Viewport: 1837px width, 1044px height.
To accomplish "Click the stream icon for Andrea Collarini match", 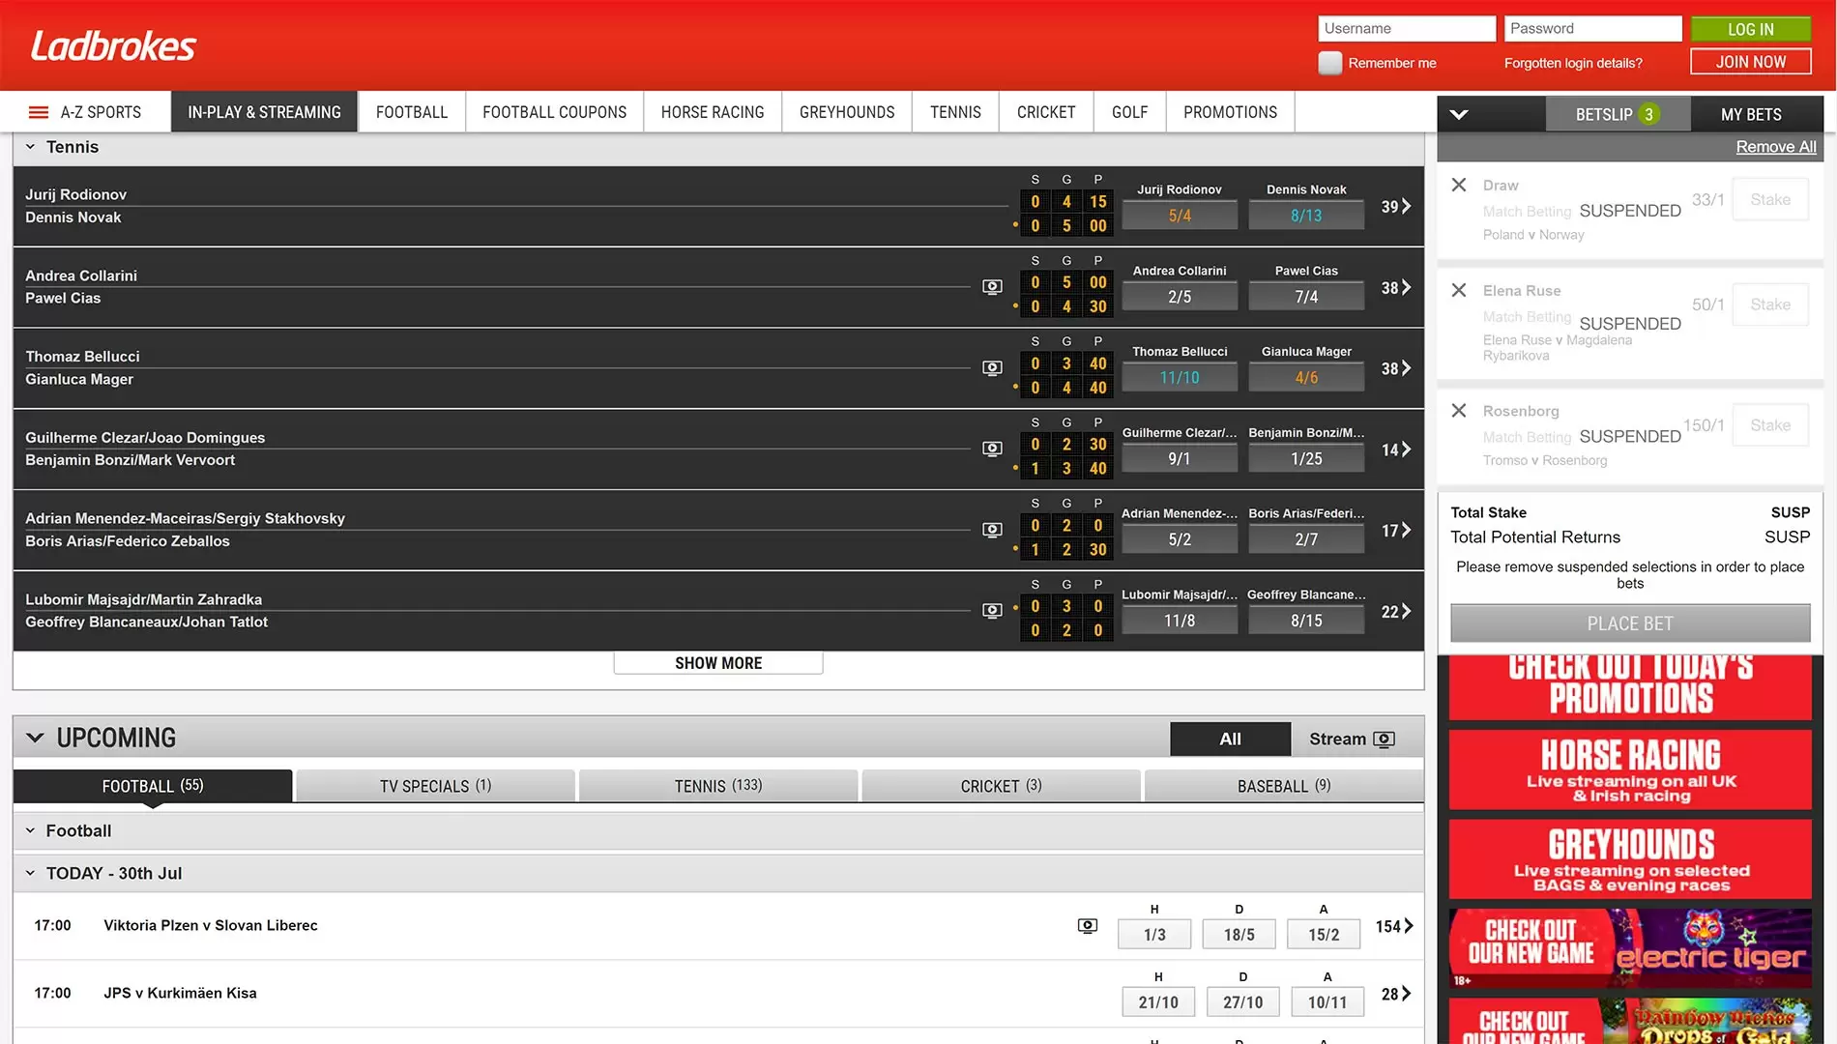I will (992, 287).
